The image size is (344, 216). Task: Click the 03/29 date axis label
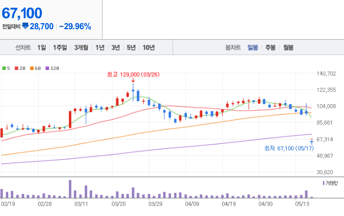pyautogui.click(x=155, y=204)
